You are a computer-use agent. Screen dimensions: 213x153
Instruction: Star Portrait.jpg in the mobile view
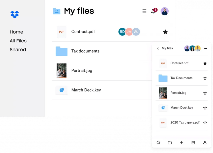[x=205, y=93]
